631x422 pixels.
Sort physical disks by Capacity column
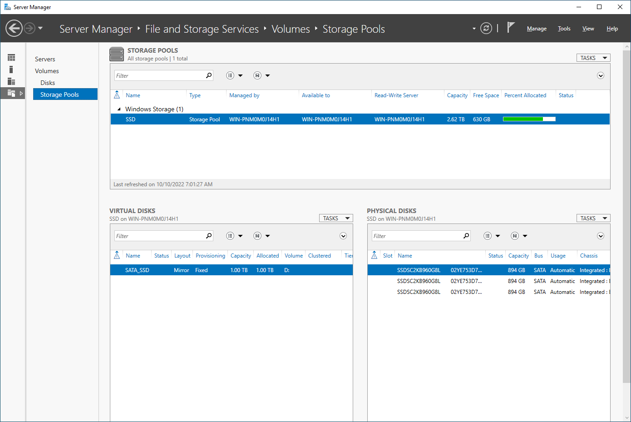[518, 256]
